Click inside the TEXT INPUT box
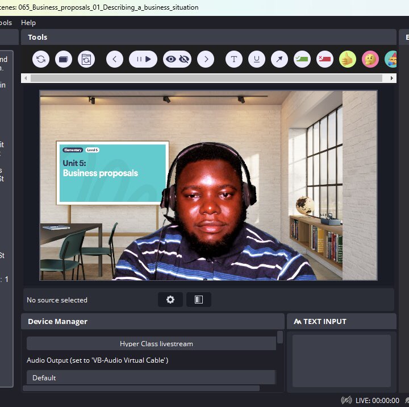Image resolution: width=409 pixels, height=407 pixels. 342,361
